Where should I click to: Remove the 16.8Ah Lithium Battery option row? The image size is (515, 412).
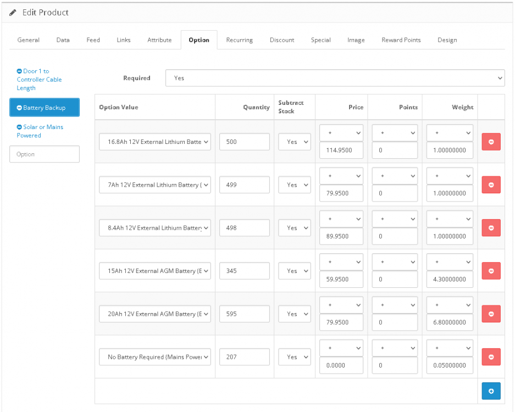tap(491, 142)
